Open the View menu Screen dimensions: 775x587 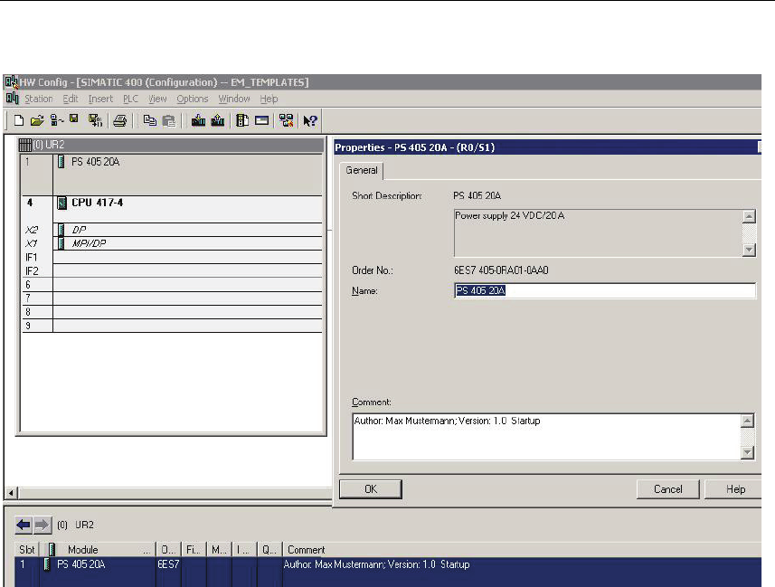coord(157,99)
